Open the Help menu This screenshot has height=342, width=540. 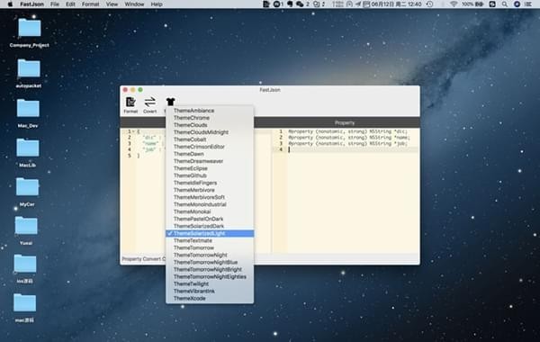(157, 4)
